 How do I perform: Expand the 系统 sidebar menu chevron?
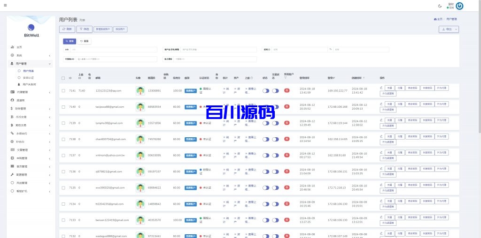tap(50, 56)
